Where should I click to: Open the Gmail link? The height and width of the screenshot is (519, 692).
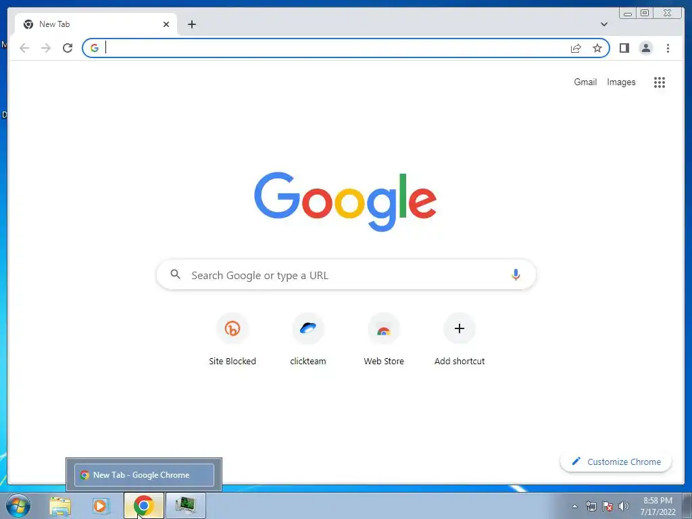point(585,82)
